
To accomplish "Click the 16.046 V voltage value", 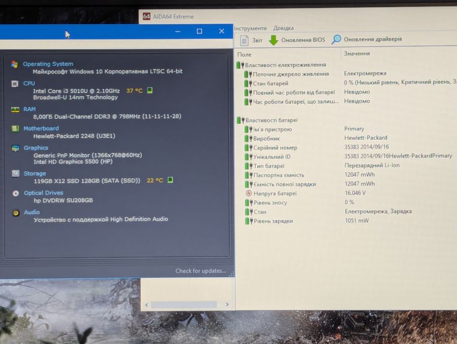I will (x=355, y=193).
